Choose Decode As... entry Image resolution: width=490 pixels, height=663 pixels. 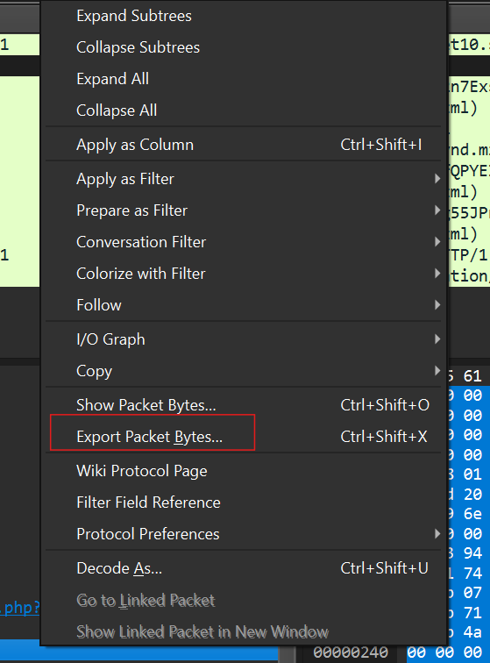pyautogui.click(x=243, y=568)
